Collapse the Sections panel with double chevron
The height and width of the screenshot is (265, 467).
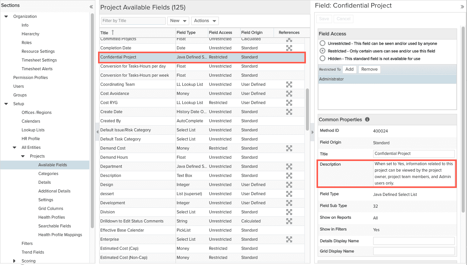[x=91, y=6]
